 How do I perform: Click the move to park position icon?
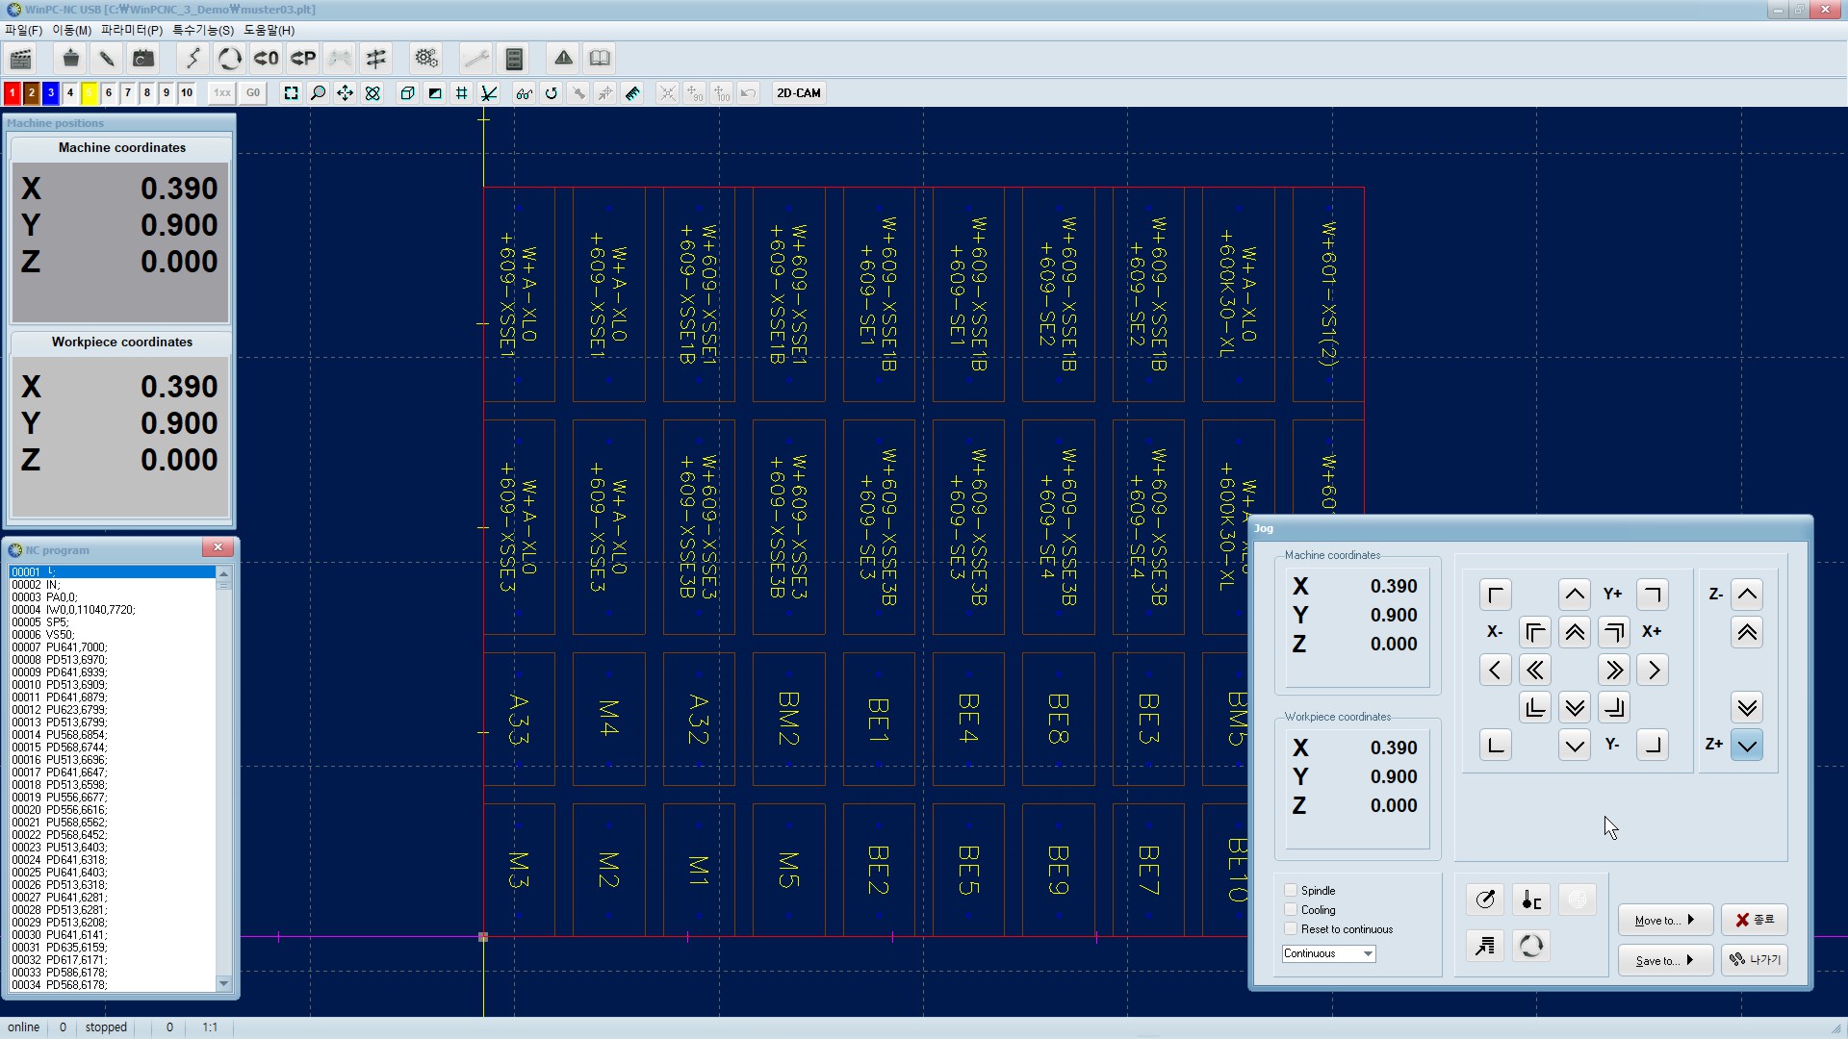coord(303,59)
